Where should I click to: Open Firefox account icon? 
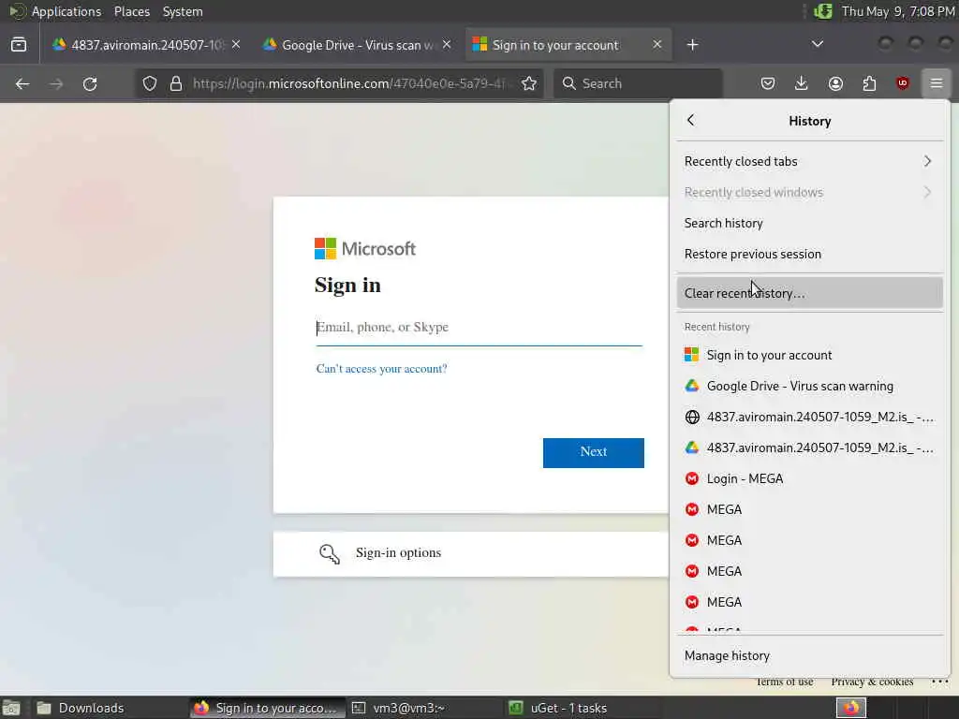point(835,83)
